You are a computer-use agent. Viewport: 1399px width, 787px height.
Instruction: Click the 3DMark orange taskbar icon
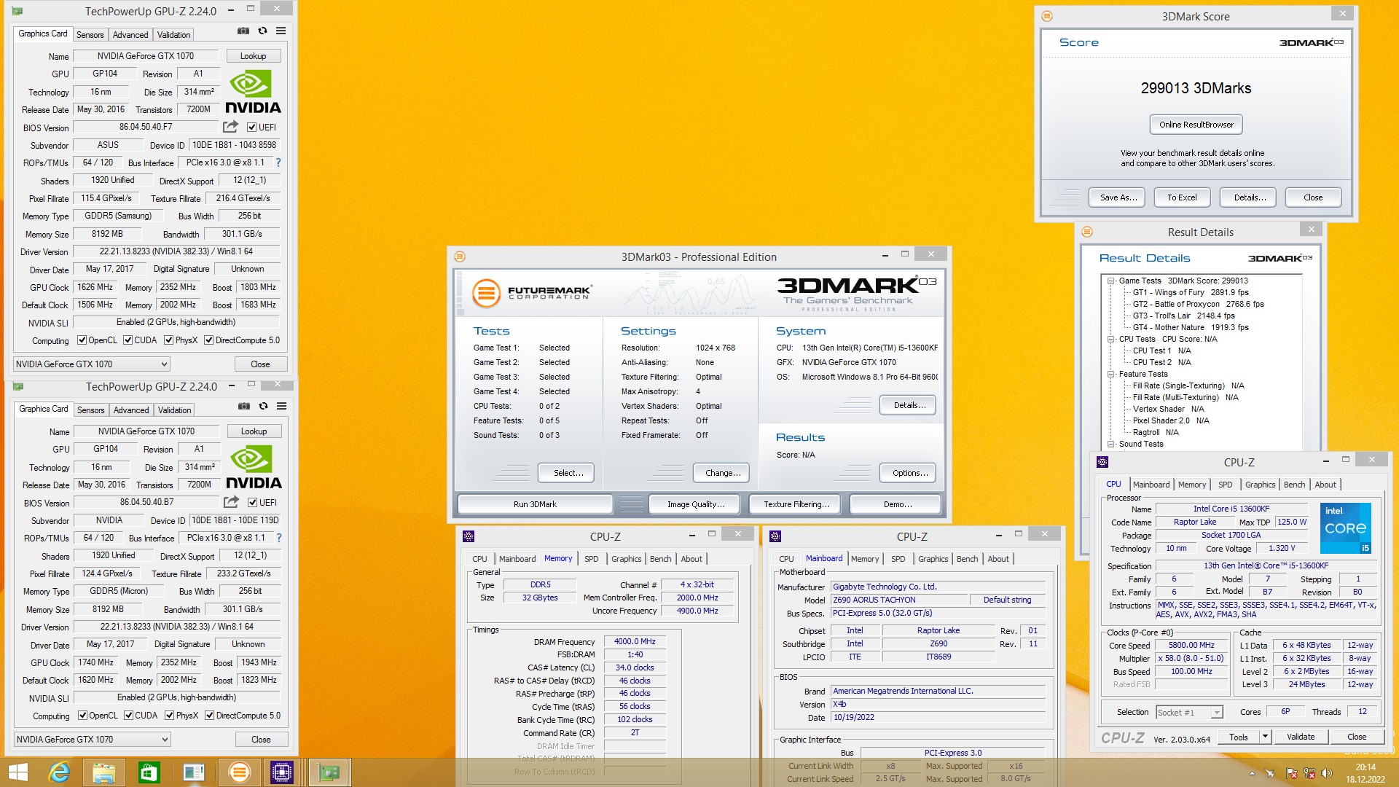[239, 772]
